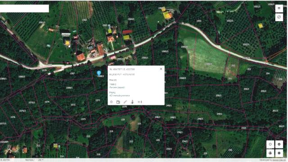Select parcel label 1553
This screenshot has width=288, height=162.
pyautogui.click(x=199, y=21)
